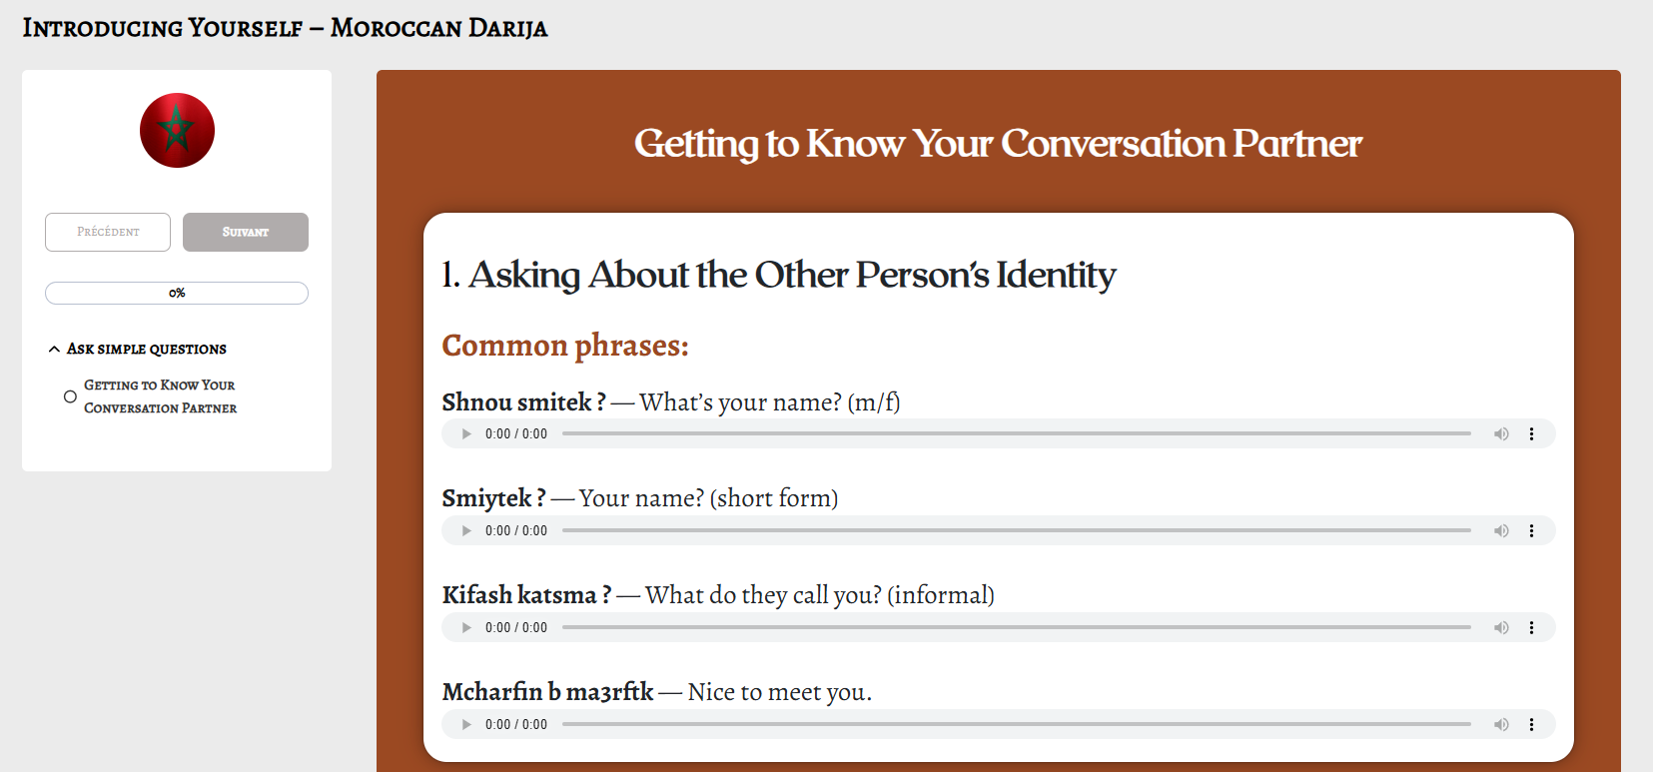The image size is (1653, 772).
Task: Click the Moroccan flag image
Action: point(177,131)
